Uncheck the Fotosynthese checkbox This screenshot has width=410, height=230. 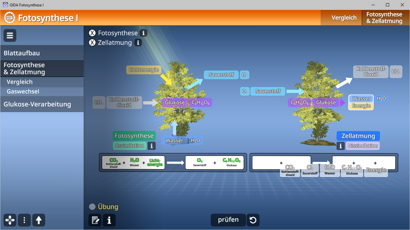coord(92,33)
